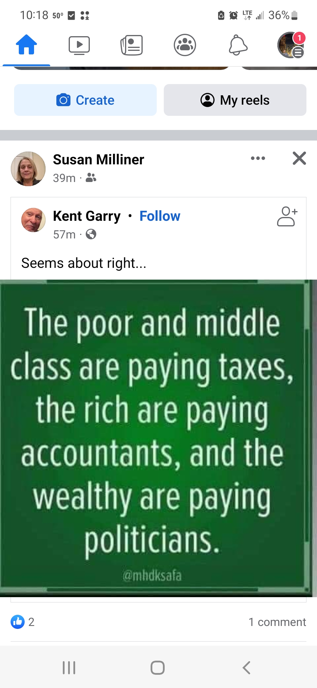Open the News feeds tab icon

tap(132, 45)
